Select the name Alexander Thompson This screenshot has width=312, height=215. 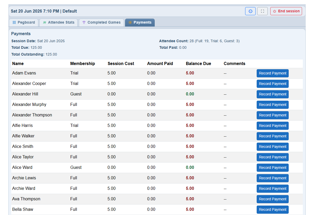[x=32, y=115]
